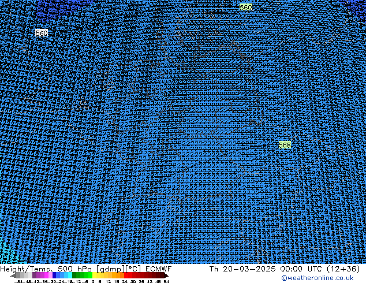The image size is (366, 283).
Task: Select the purple swatch at -42 on scale
Action: 34,275
